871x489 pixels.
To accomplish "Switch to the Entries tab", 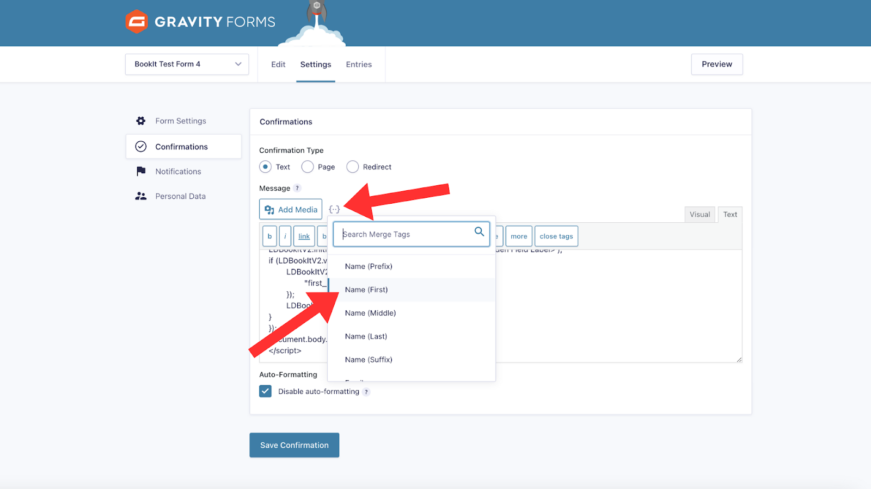I will coord(359,65).
